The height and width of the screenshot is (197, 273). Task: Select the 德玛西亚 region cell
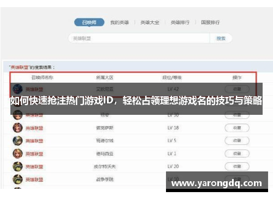click(x=105, y=154)
